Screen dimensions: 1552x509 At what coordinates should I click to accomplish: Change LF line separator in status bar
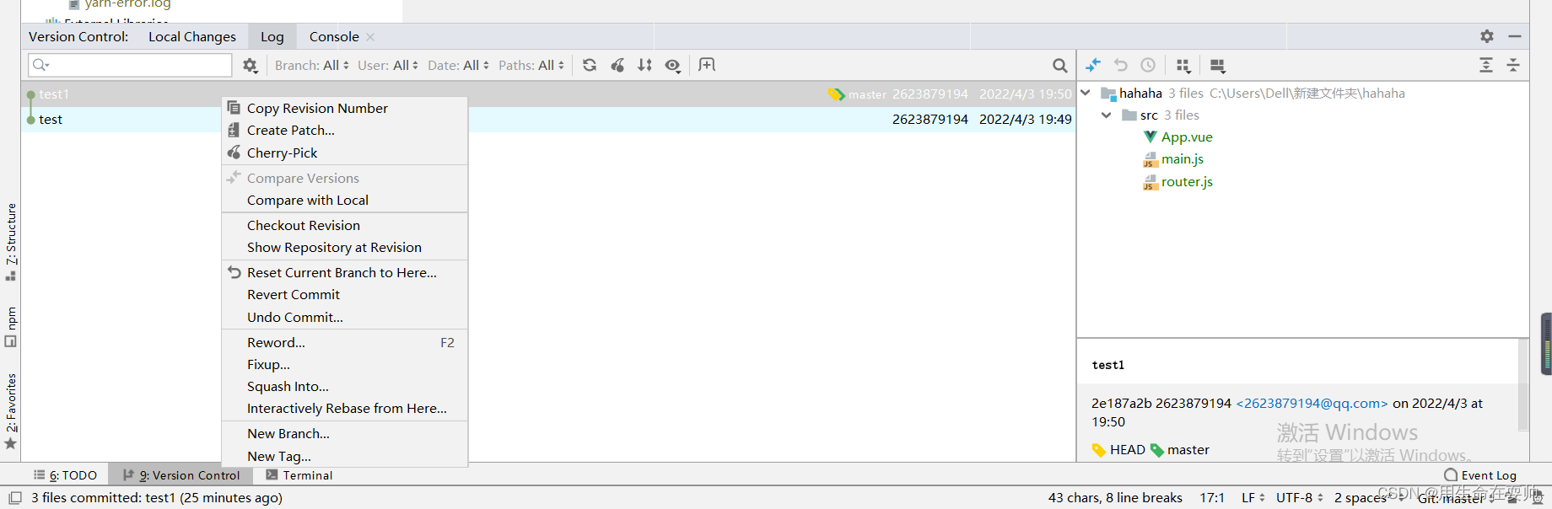tap(1253, 497)
